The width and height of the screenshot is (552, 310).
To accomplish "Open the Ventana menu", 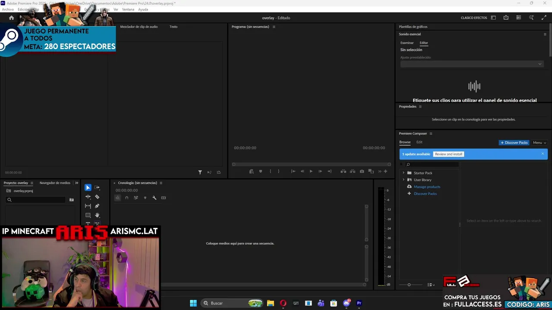I will (x=128, y=9).
